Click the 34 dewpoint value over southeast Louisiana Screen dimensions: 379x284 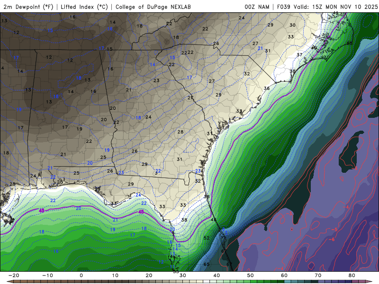click(4, 215)
